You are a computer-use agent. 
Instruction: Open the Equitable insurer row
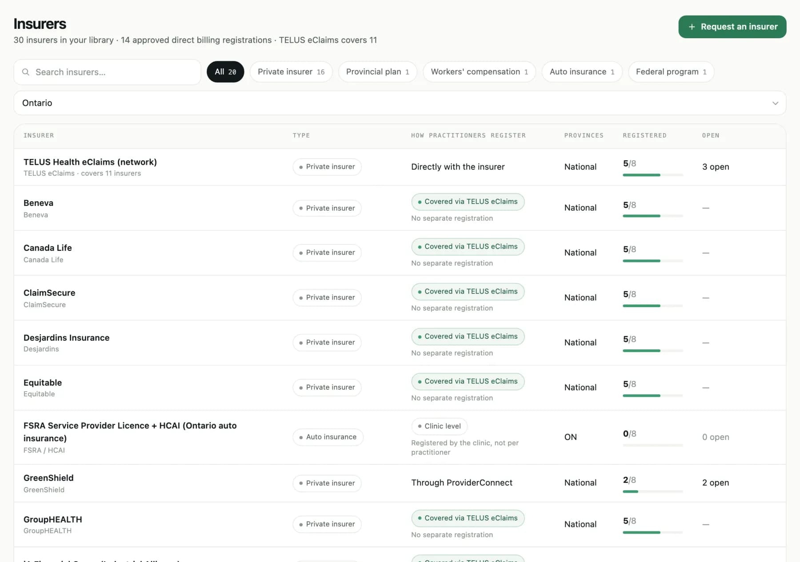(400, 388)
